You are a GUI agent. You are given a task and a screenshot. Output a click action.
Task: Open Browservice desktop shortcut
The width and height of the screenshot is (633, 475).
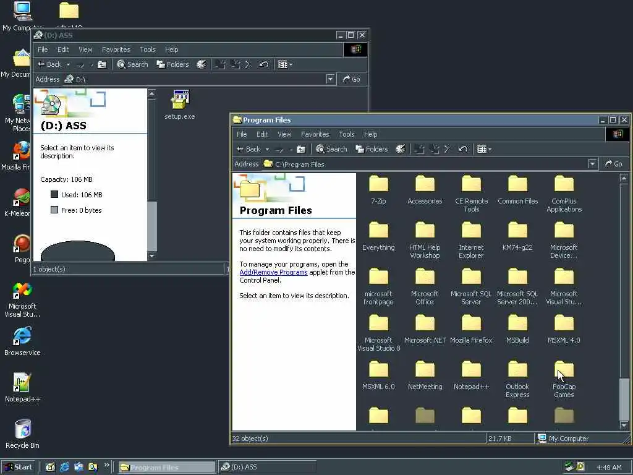(x=23, y=341)
